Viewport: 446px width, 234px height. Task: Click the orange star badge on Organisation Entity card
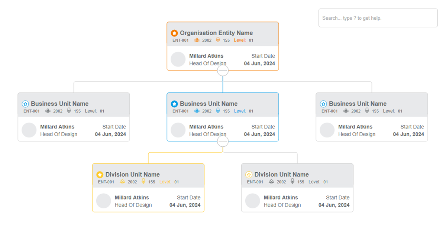pyautogui.click(x=174, y=33)
